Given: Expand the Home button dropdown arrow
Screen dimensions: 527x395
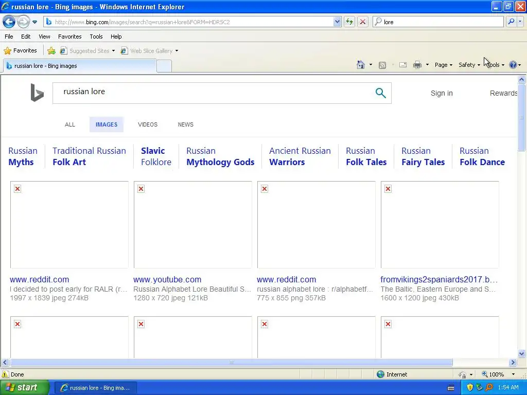Looking at the screenshot, I should tap(371, 65).
